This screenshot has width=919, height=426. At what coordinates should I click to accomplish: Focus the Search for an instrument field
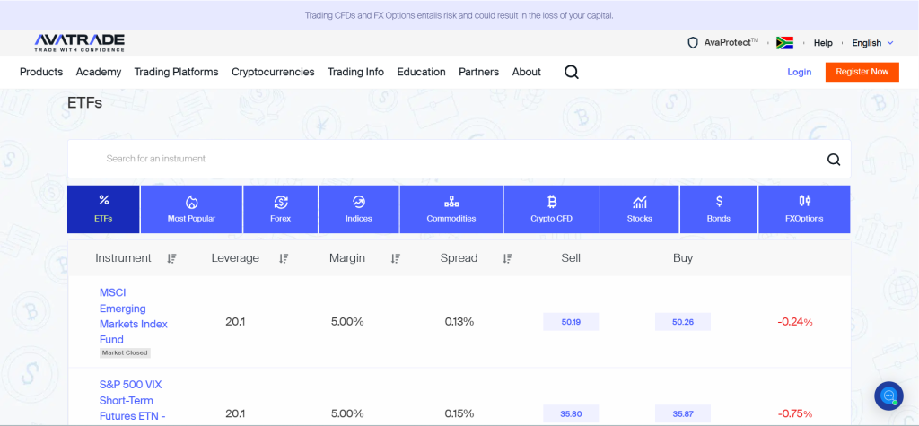tap(459, 159)
